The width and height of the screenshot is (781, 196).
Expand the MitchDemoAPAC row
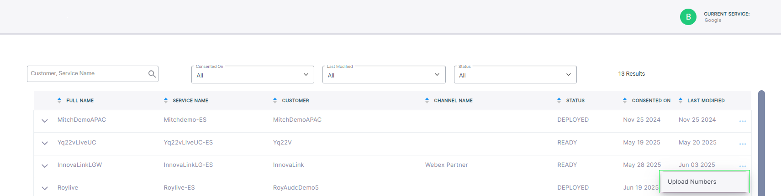point(45,121)
